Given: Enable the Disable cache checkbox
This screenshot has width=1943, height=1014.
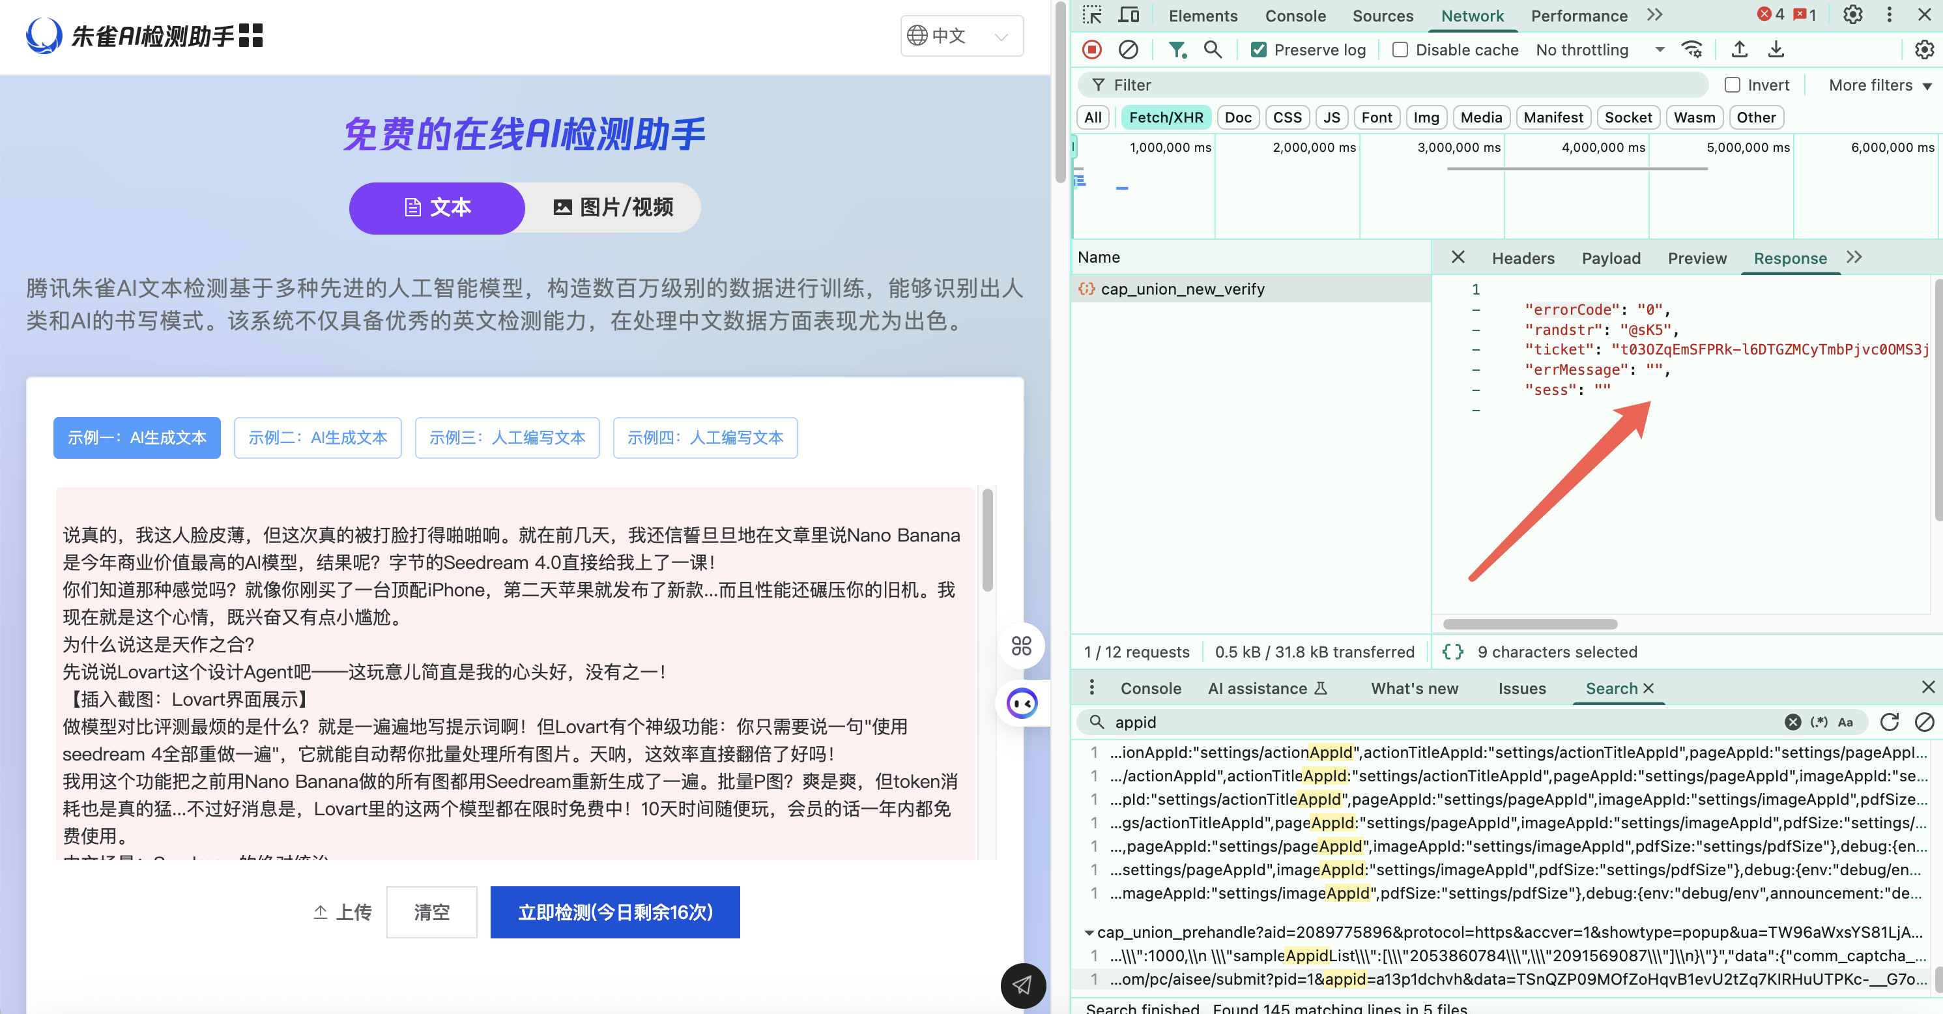Looking at the screenshot, I should pos(1400,50).
